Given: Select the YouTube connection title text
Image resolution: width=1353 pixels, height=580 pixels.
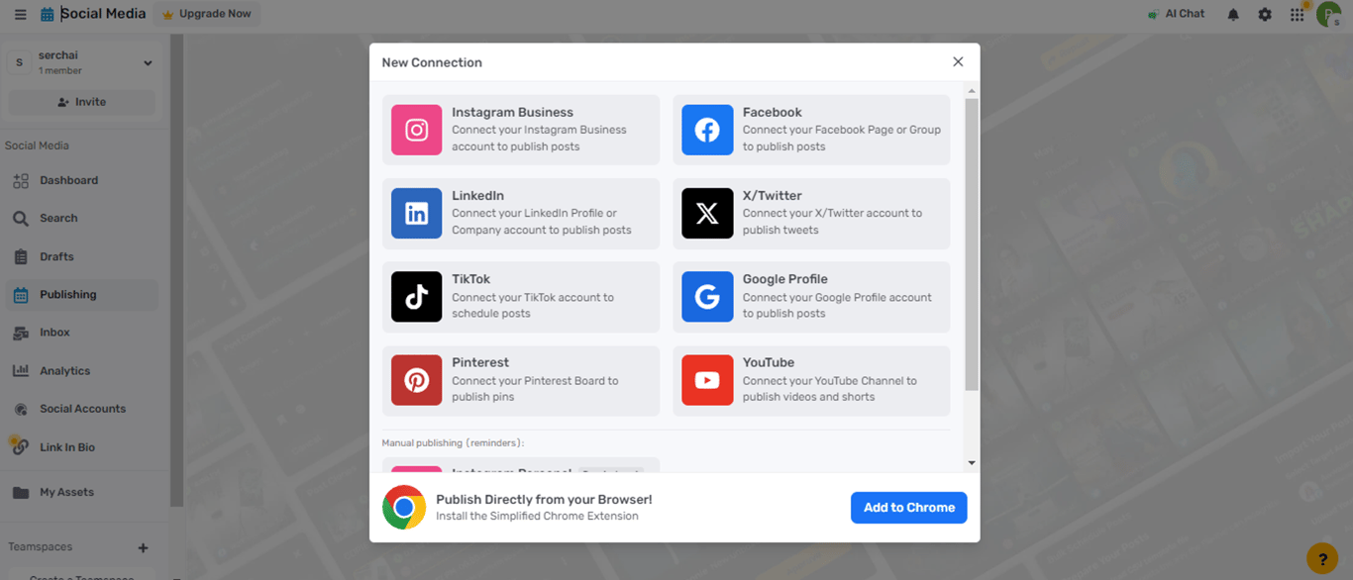Looking at the screenshot, I should (x=769, y=362).
